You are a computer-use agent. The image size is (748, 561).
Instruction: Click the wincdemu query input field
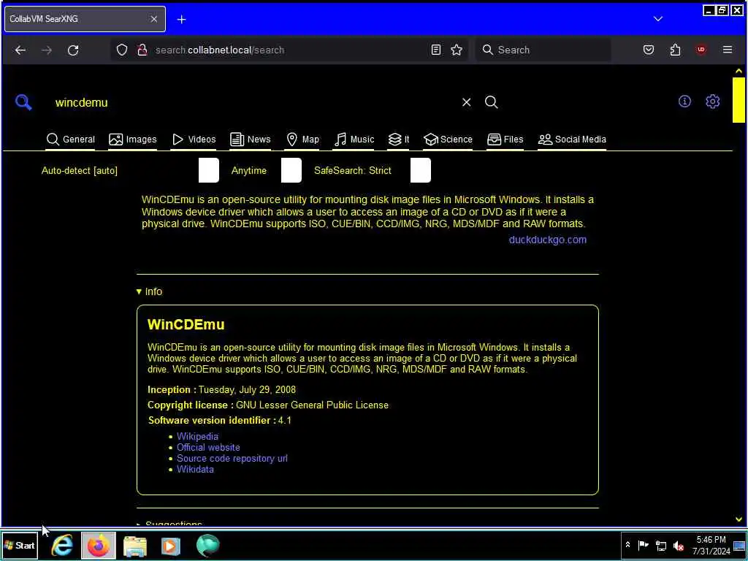coord(253,102)
